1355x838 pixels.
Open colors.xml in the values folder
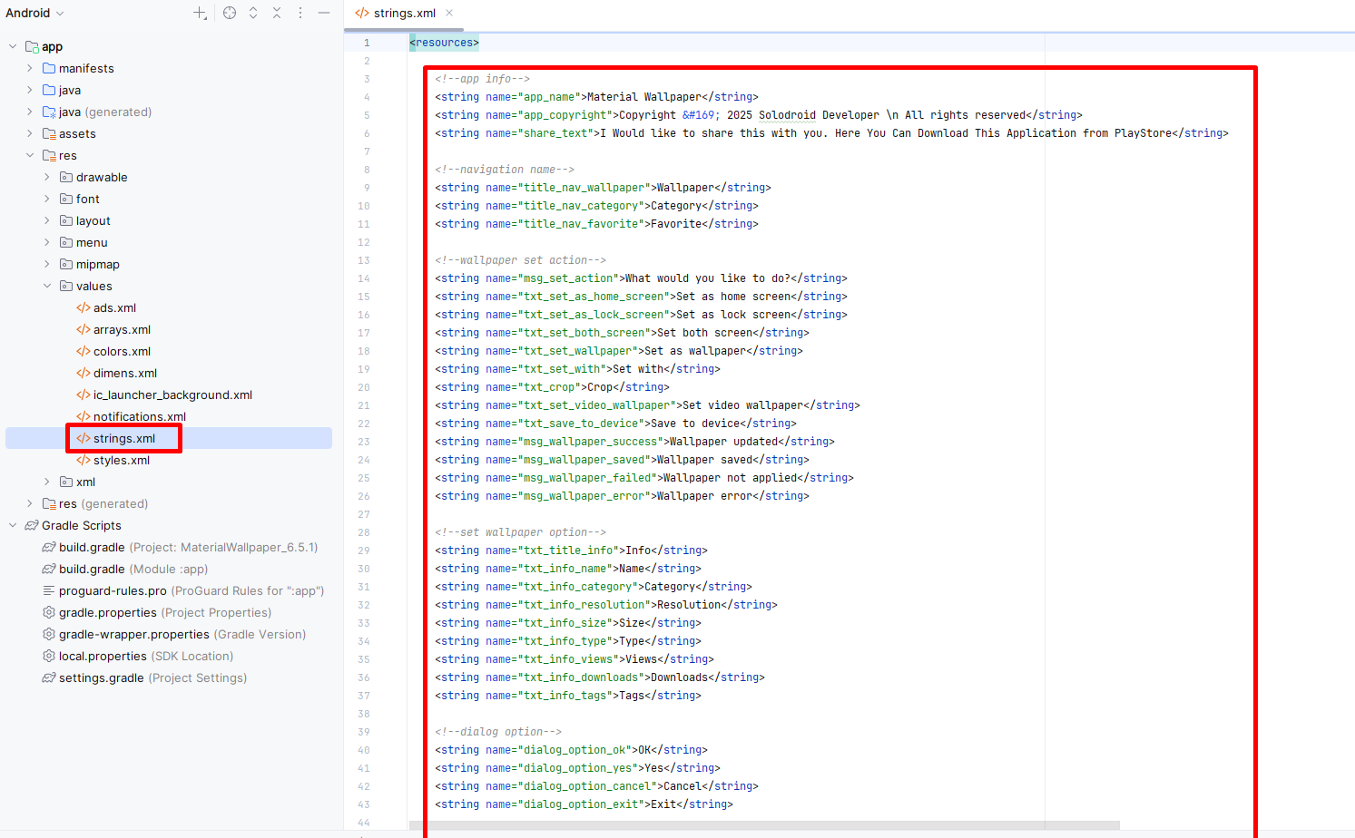122,351
